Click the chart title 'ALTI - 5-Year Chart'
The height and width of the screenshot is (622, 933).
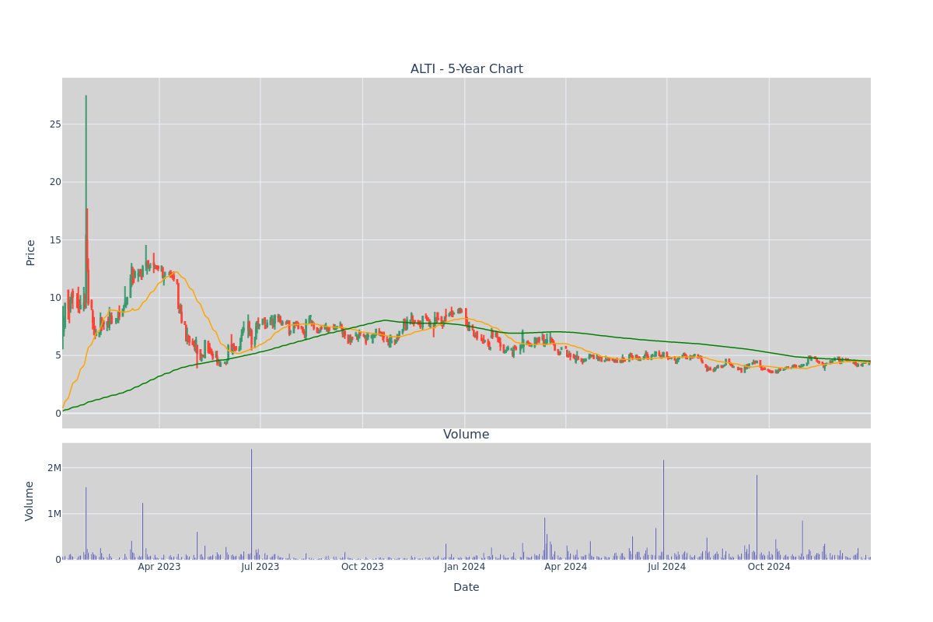tap(466, 69)
